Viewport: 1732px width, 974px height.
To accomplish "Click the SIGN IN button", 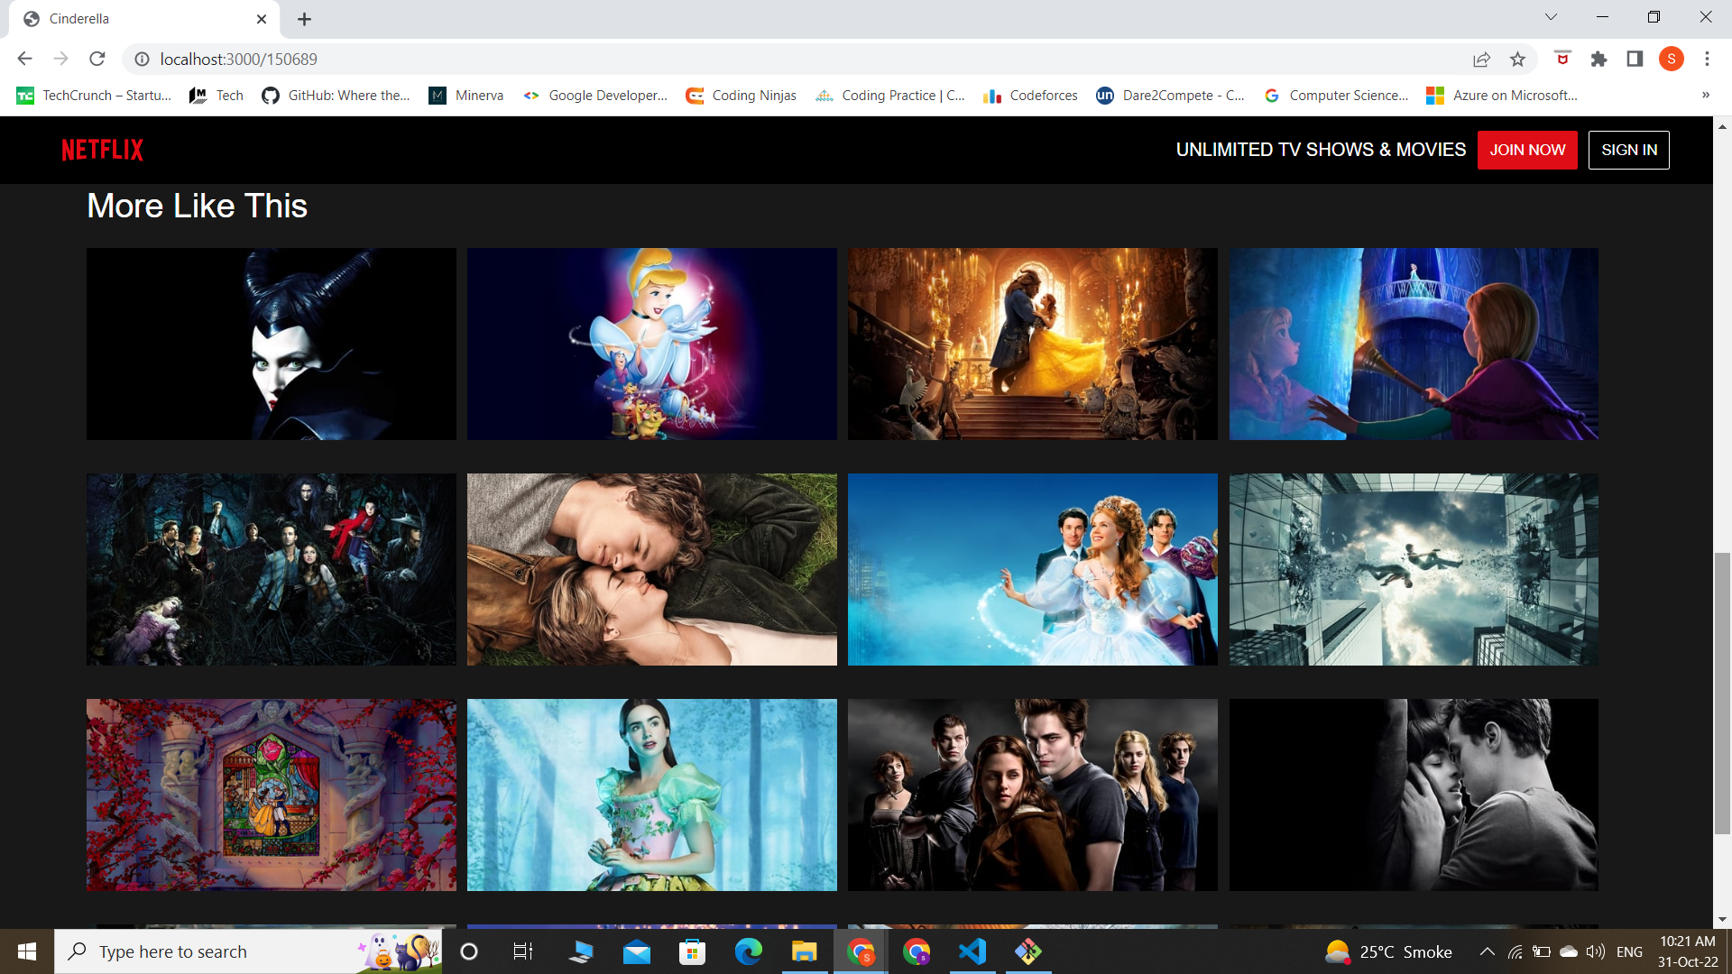I will (1628, 150).
